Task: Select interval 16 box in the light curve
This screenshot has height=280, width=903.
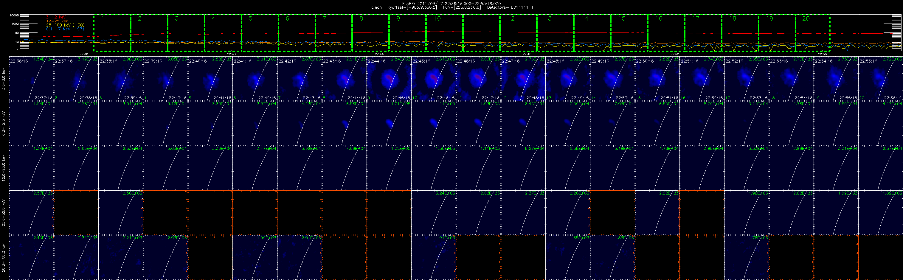Action: (666, 32)
